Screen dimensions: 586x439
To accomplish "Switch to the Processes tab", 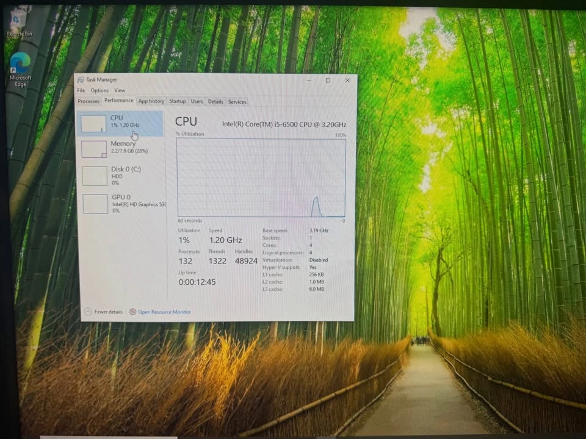I will (89, 101).
